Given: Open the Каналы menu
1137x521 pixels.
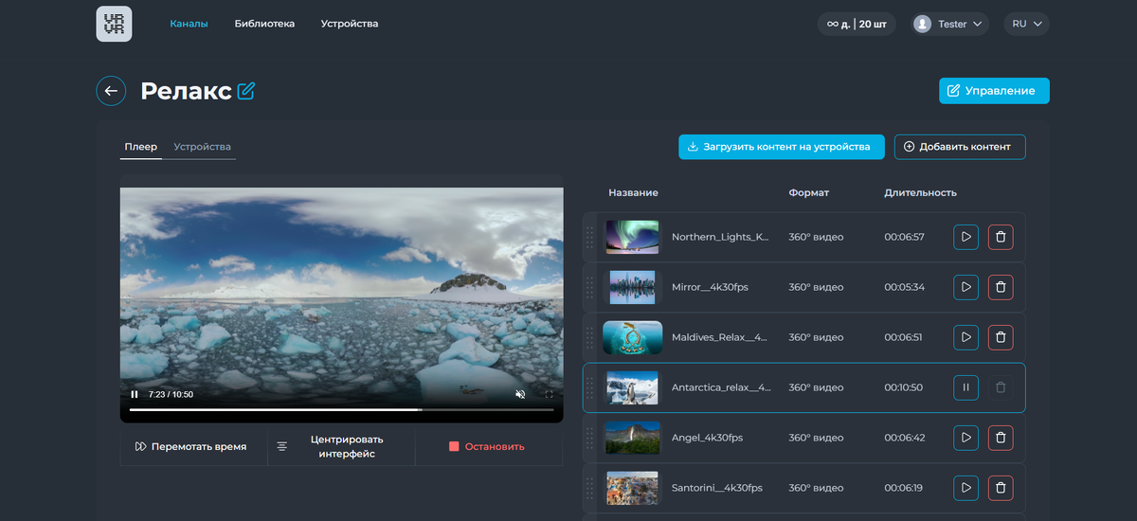Looking at the screenshot, I should (x=189, y=24).
